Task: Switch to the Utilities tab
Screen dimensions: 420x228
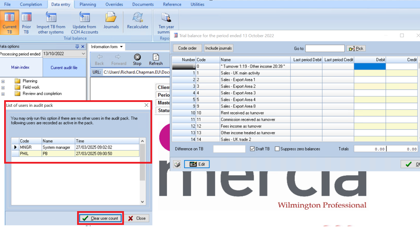Action: point(197,4)
